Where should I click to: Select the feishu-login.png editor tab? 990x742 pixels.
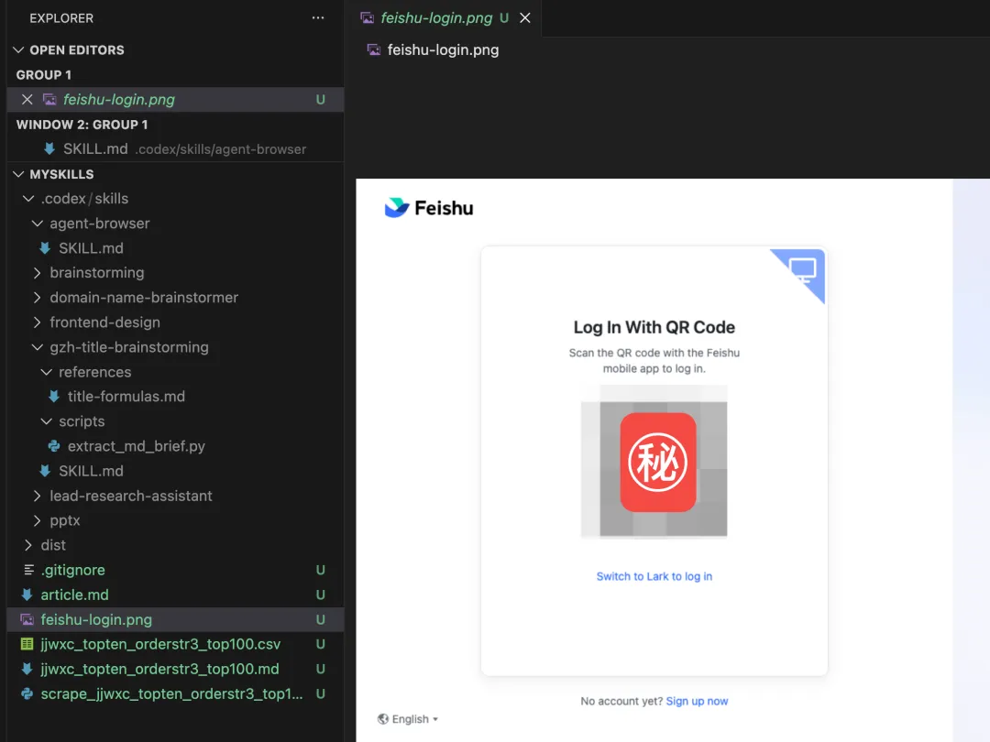click(x=436, y=17)
